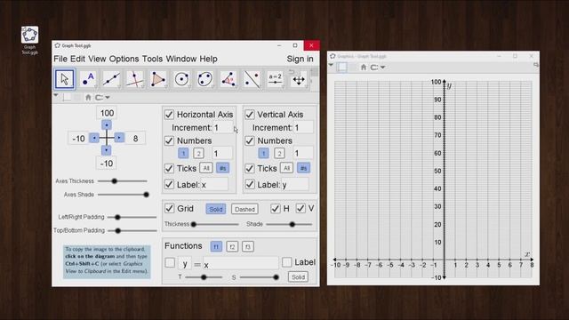The image size is (569, 320).
Task: Toggle horizontal axis Ticks checkbox
Action: pyautogui.click(x=169, y=168)
